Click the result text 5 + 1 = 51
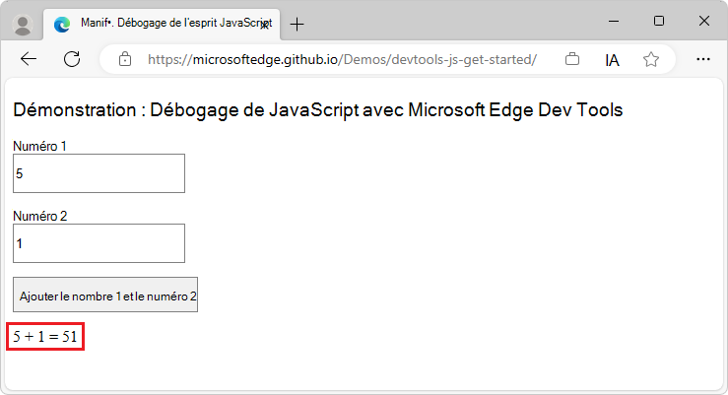 pos(45,336)
